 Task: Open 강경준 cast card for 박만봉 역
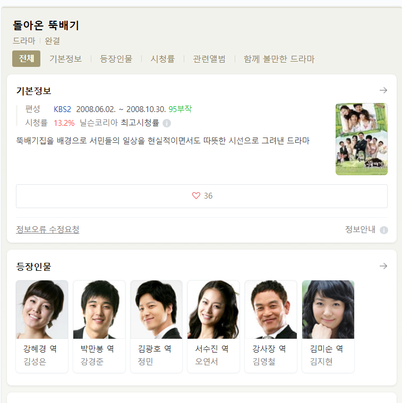click(99, 327)
